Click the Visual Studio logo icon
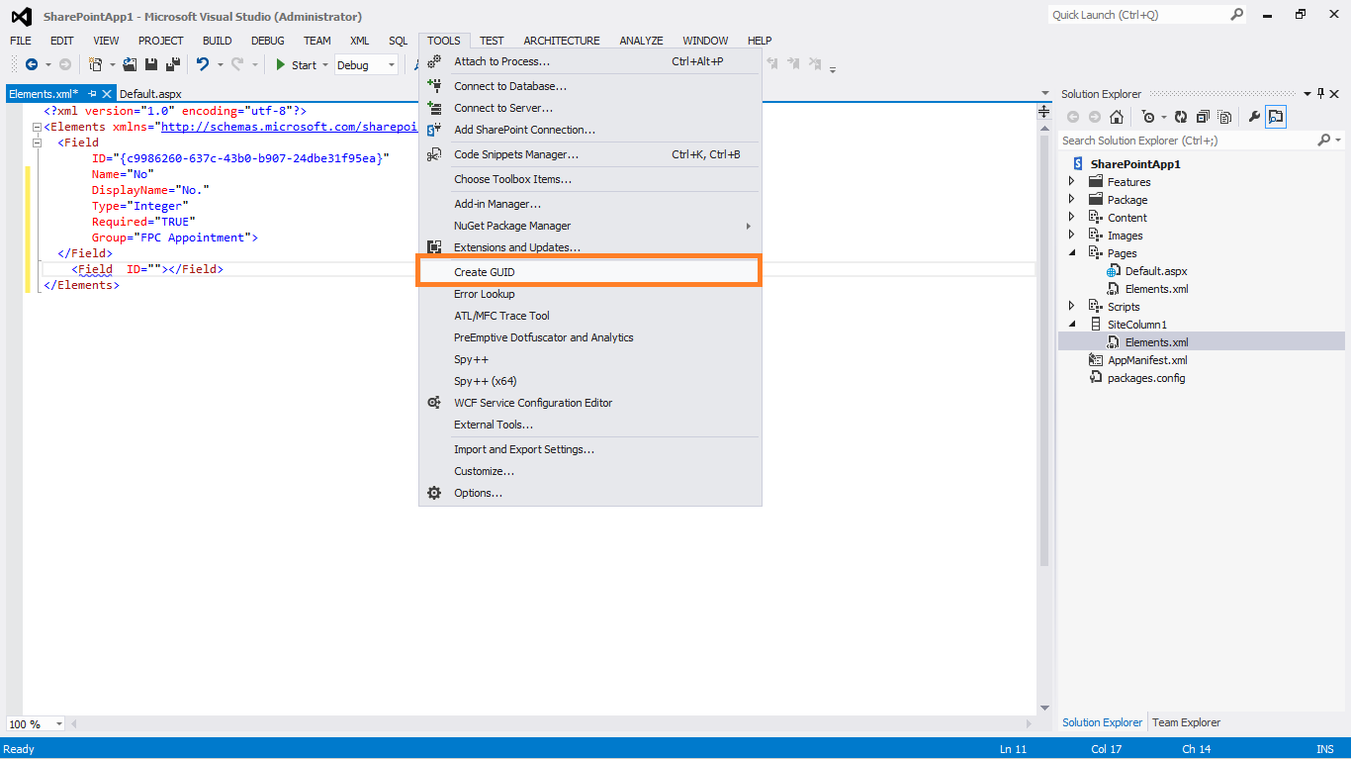This screenshot has width=1351, height=760. click(21, 16)
